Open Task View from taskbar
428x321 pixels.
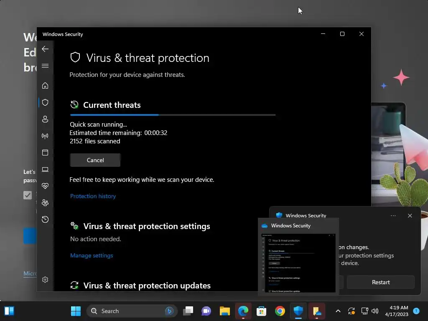coord(188,311)
